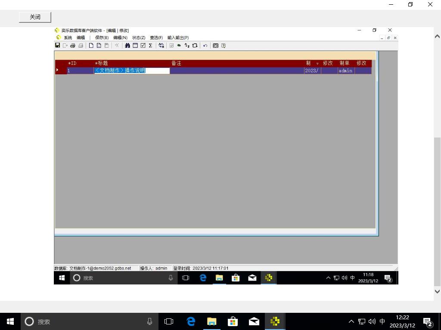Open the 状态(Z) dropdown menu

pyautogui.click(x=138, y=38)
